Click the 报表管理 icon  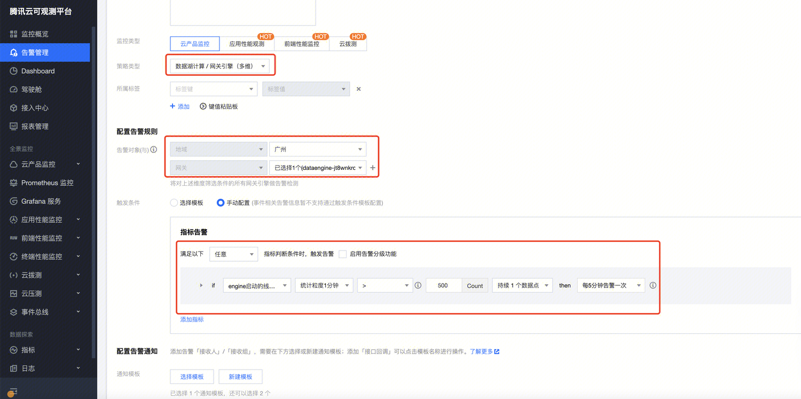click(x=14, y=127)
